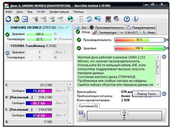The height and width of the screenshot is (128, 171).
Task: Click the SAMSUNG Температура 32 °C bar
Action: [39, 39]
